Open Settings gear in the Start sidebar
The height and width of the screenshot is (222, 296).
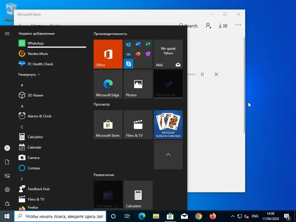tap(7, 190)
